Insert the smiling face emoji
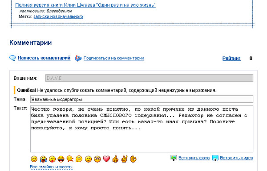Image resolution: width=267 pixels, height=171 pixels. coord(34,159)
